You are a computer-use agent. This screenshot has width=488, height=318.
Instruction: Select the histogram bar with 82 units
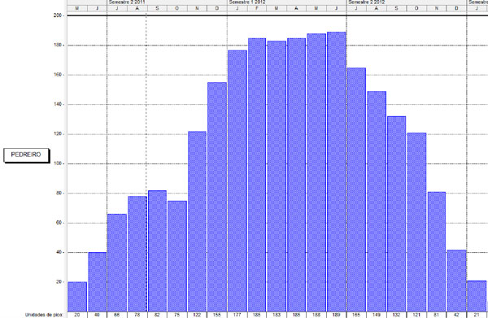(157, 250)
